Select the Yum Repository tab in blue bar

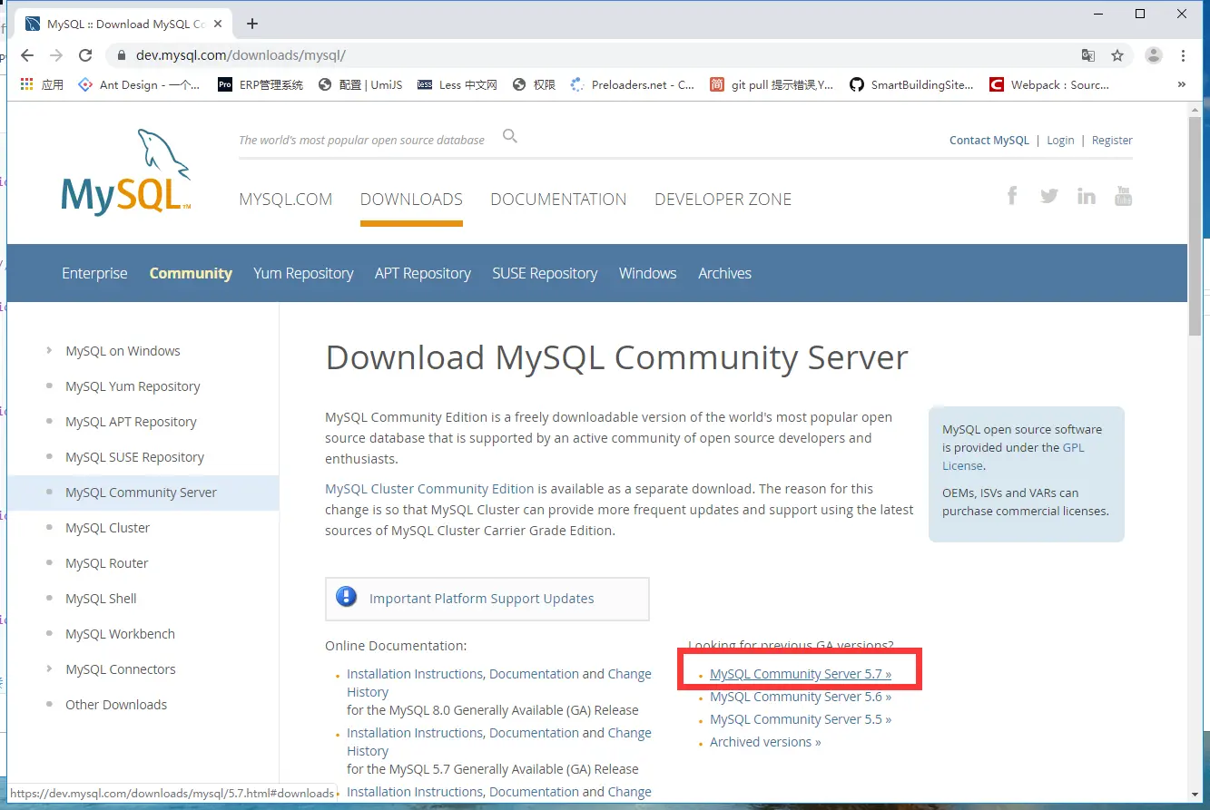(x=303, y=273)
